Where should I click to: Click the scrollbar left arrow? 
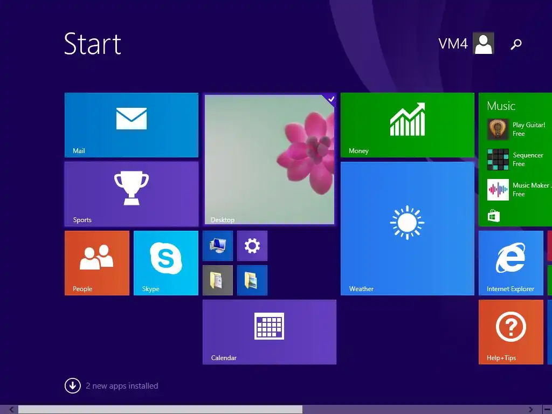coord(11,410)
